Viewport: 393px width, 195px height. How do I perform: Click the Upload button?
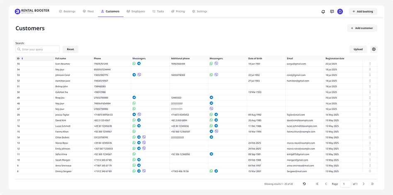tap(358, 49)
